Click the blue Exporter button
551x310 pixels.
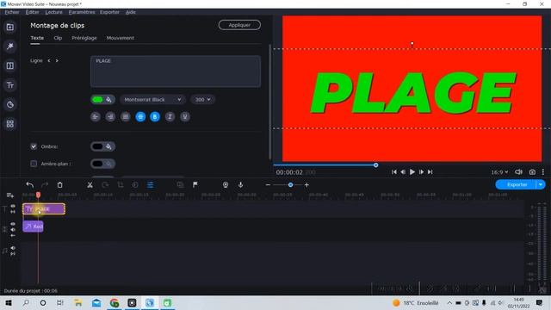point(517,184)
